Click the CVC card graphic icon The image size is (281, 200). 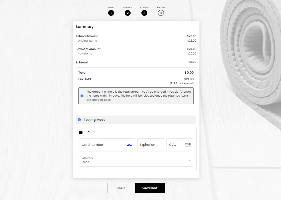coord(187,144)
